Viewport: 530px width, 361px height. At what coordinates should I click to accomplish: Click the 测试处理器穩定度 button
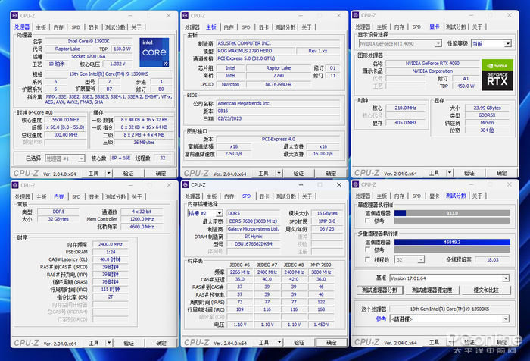(432, 290)
